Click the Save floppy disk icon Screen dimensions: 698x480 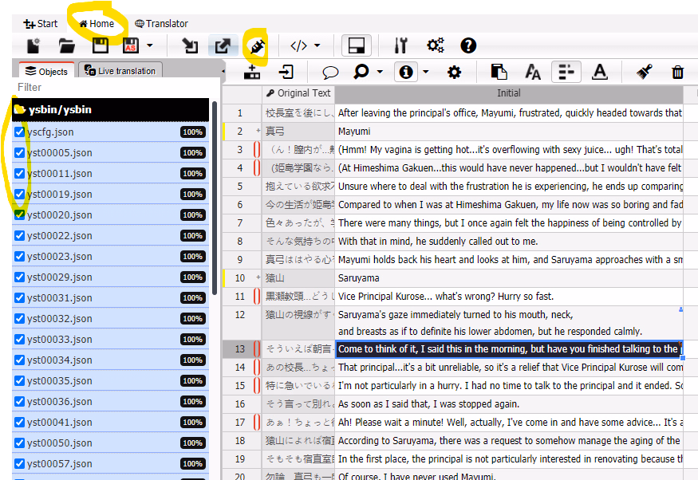click(101, 45)
